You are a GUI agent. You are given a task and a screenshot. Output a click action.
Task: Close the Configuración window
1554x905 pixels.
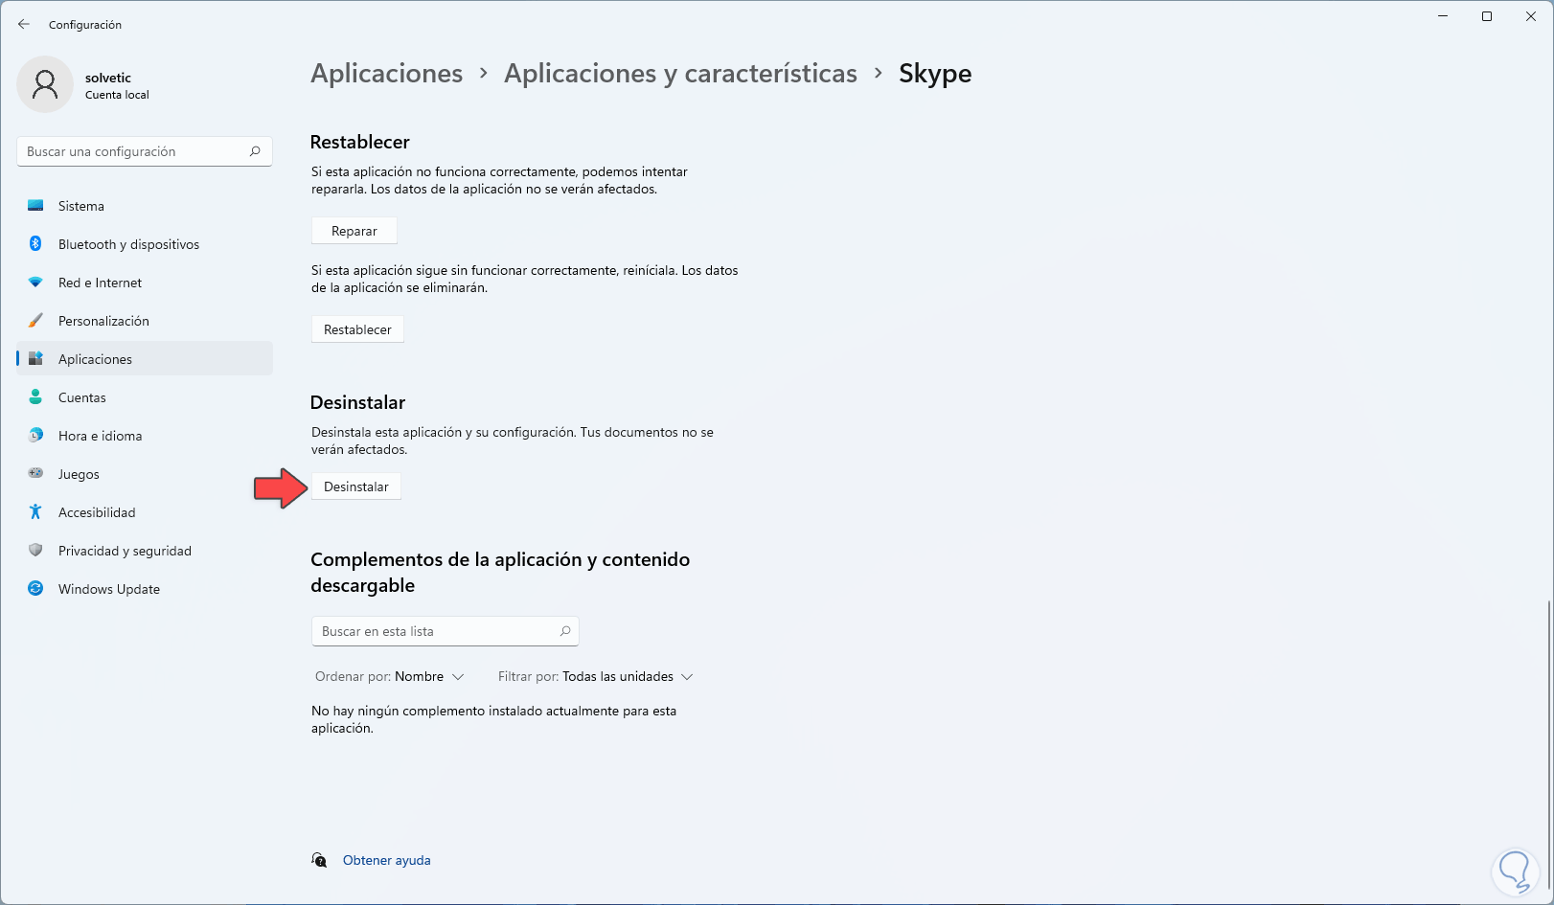coord(1531,16)
